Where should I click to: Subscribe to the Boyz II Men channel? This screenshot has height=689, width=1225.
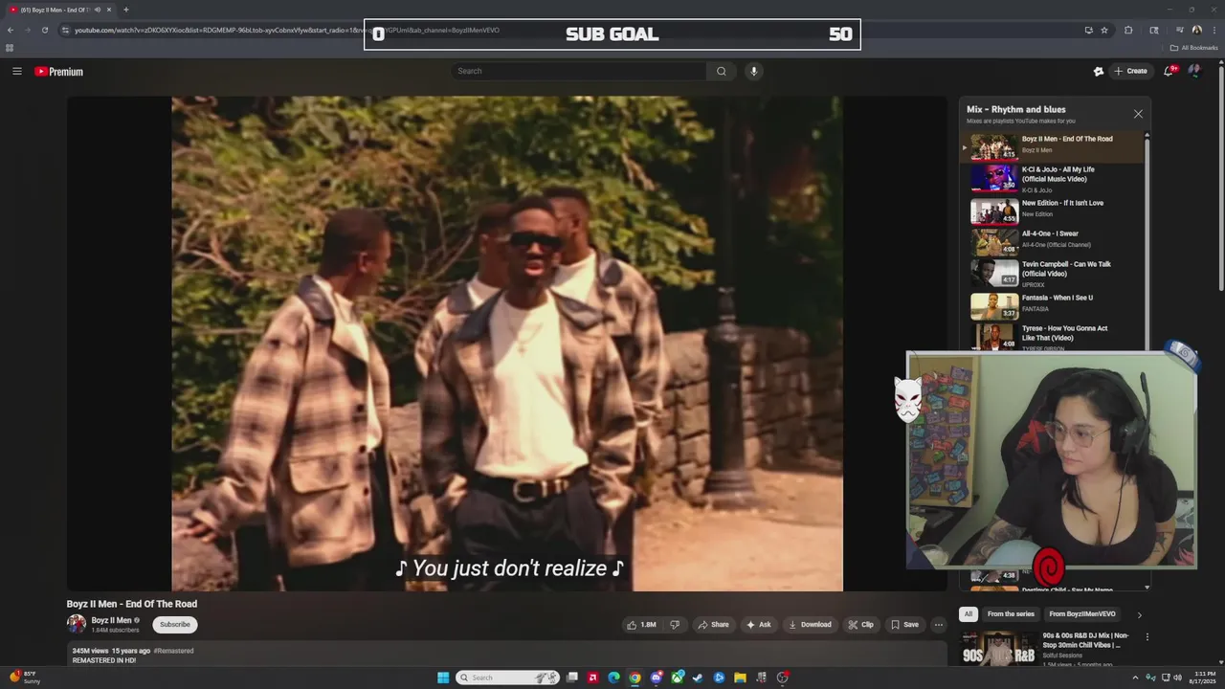[175, 624]
